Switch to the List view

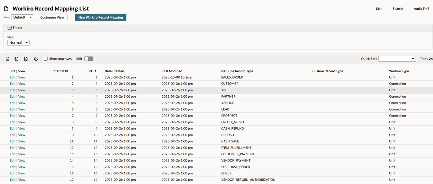click(x=379, y=9)
